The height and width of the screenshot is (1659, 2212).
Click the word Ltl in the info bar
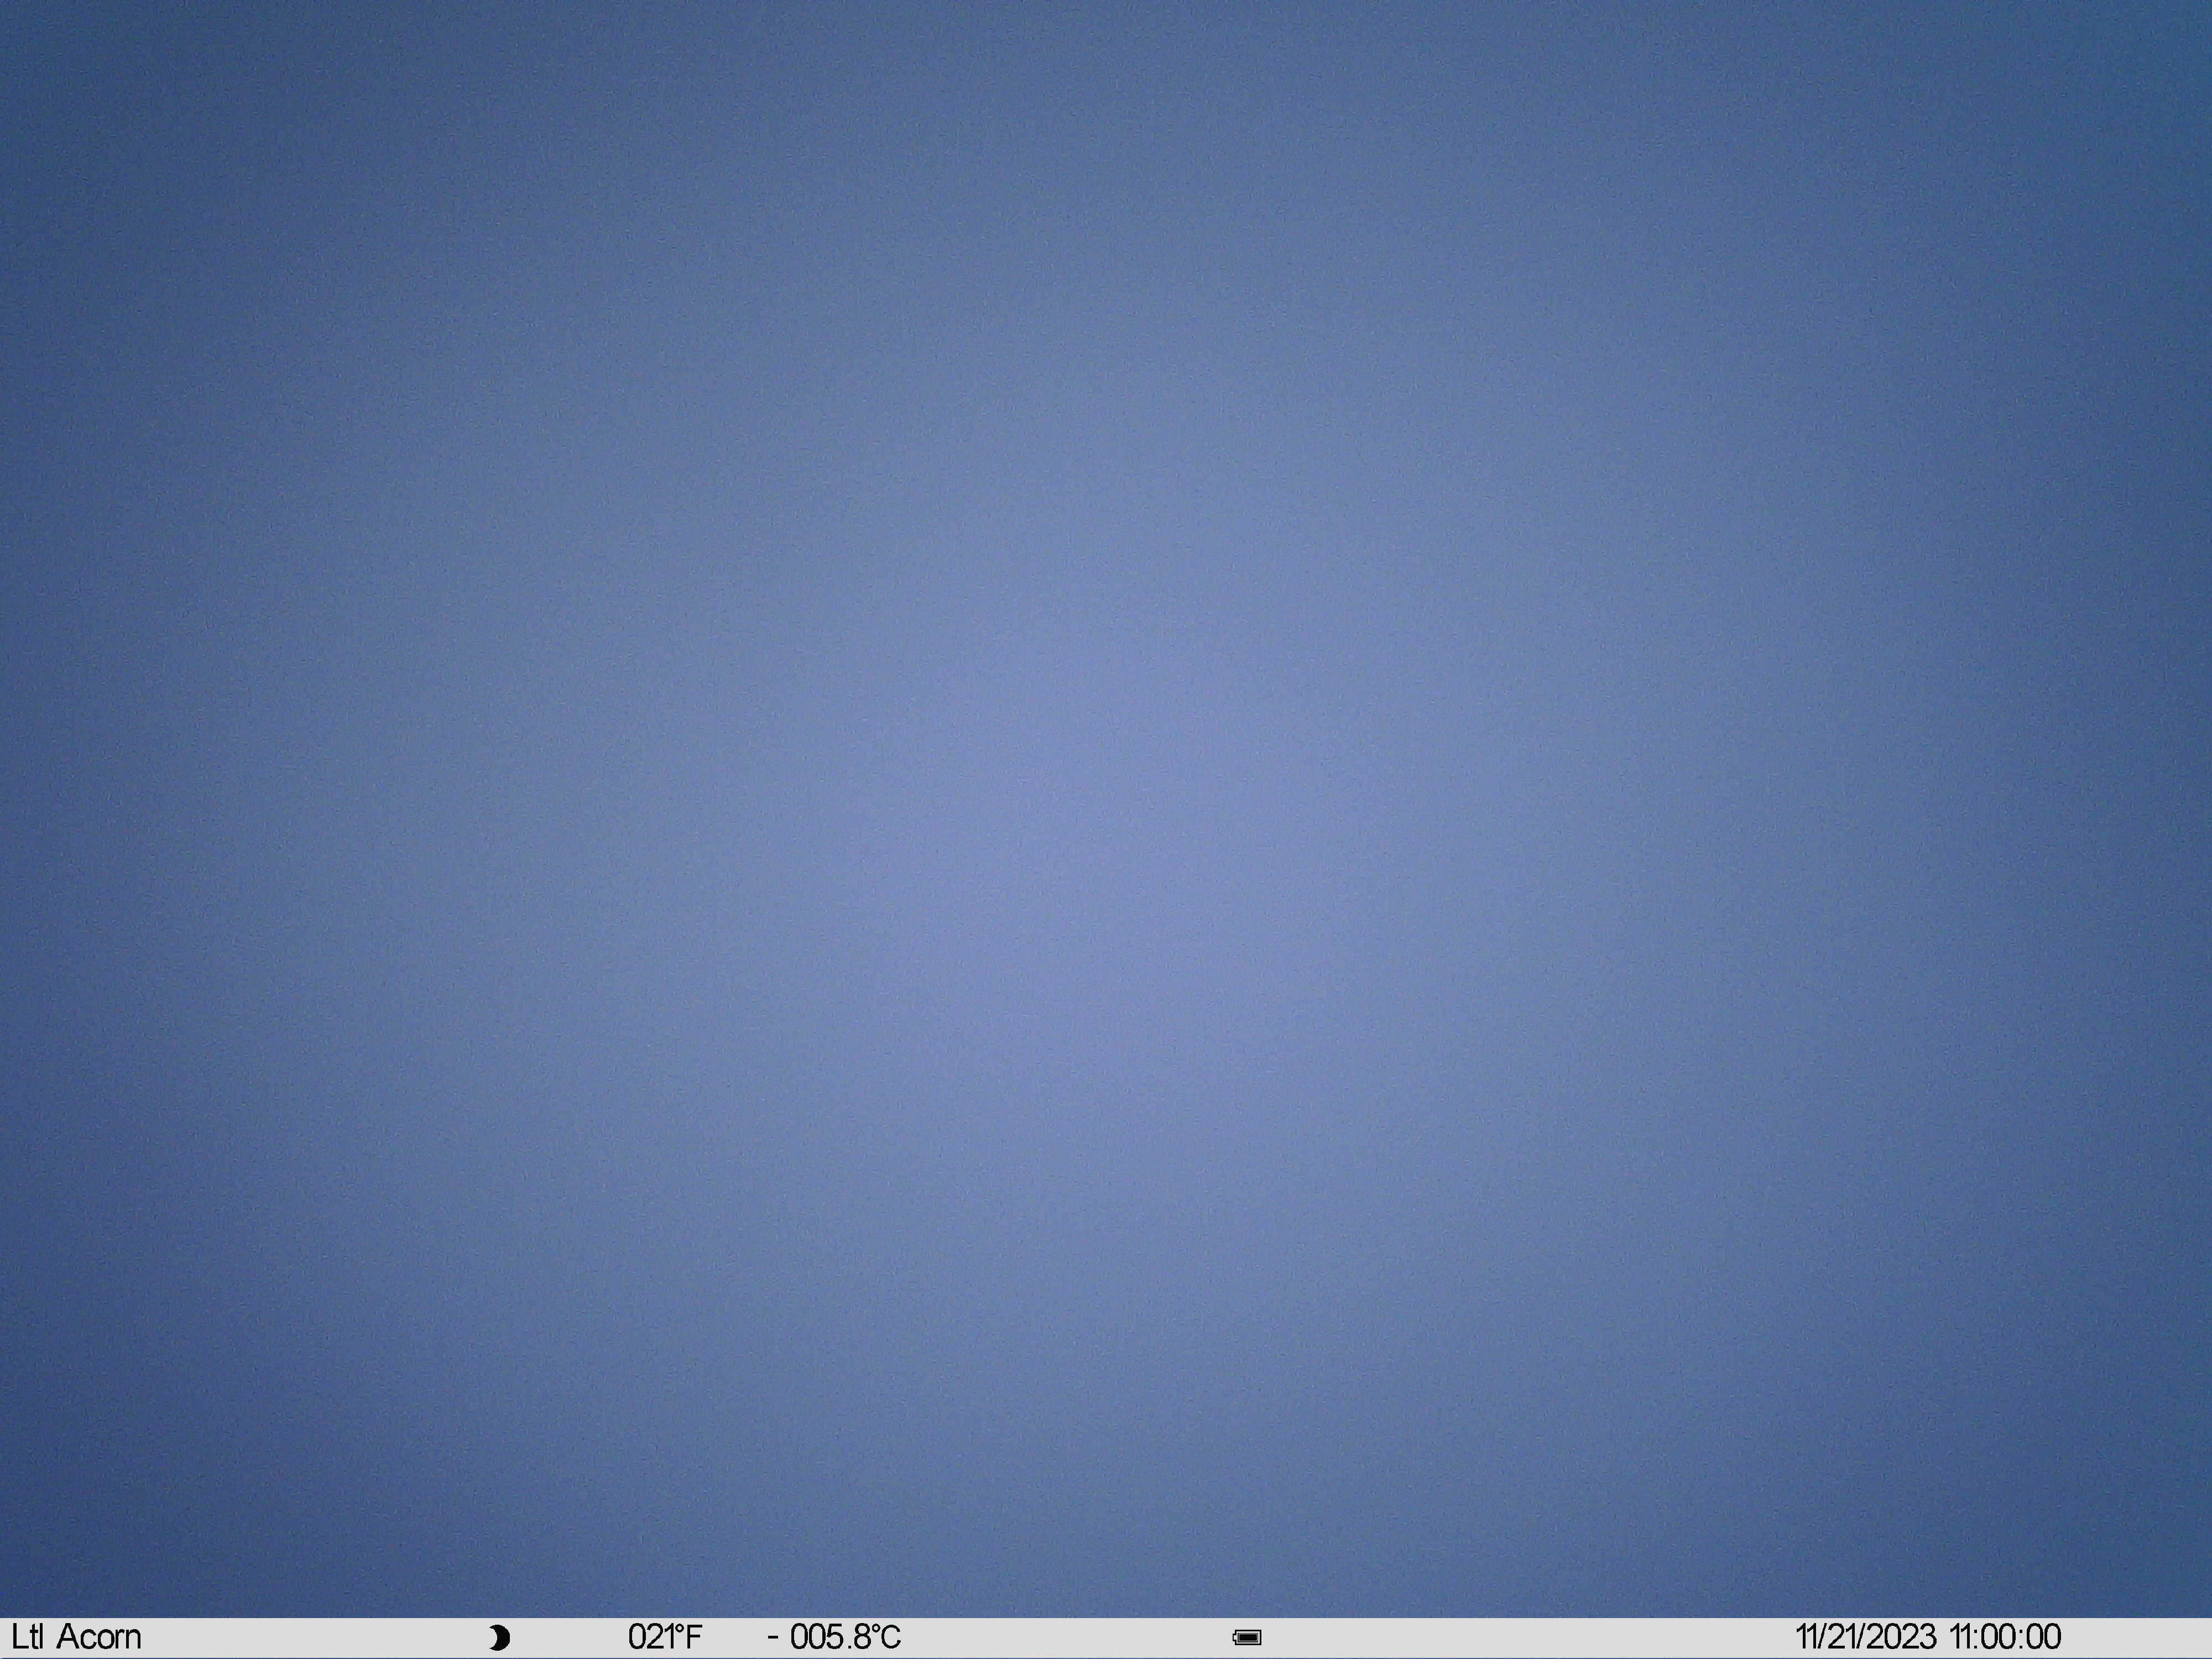pyautogui.click(x=28, y=1637)
